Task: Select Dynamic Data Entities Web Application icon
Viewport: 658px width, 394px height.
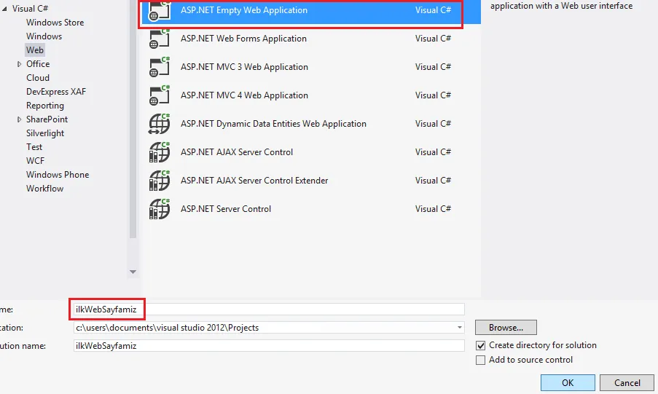Action: [x=159, y=124]
